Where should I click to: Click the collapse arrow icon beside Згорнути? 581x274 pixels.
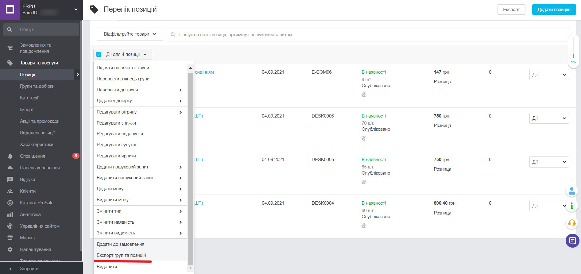[x=10, y=269]
